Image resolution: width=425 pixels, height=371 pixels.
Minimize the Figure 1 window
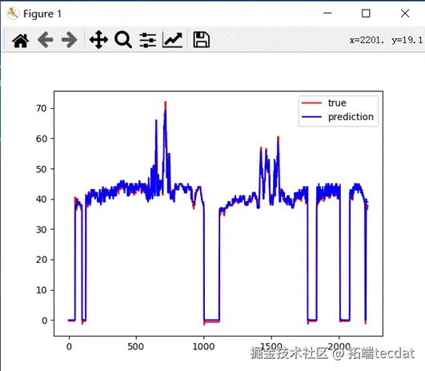pyautogui.click(x=327, y=13)
